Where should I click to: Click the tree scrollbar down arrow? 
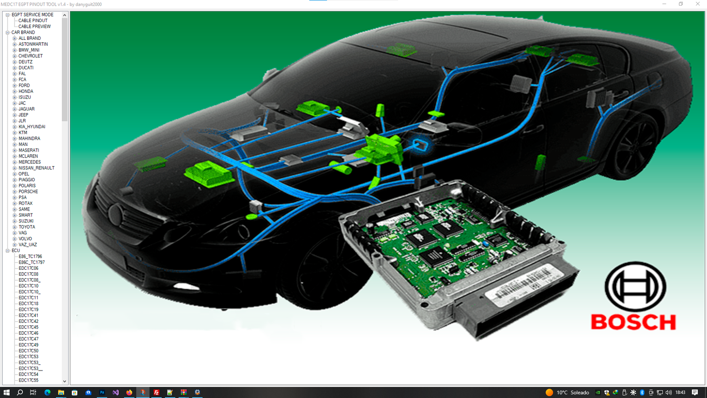(65, 381)
